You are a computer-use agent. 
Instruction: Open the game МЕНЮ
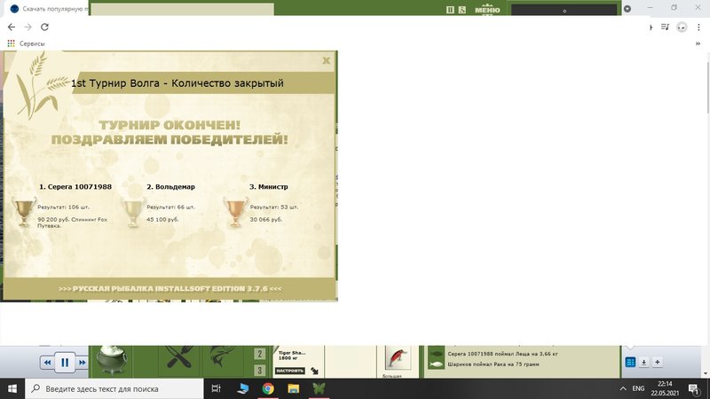[x=487, y=10]
